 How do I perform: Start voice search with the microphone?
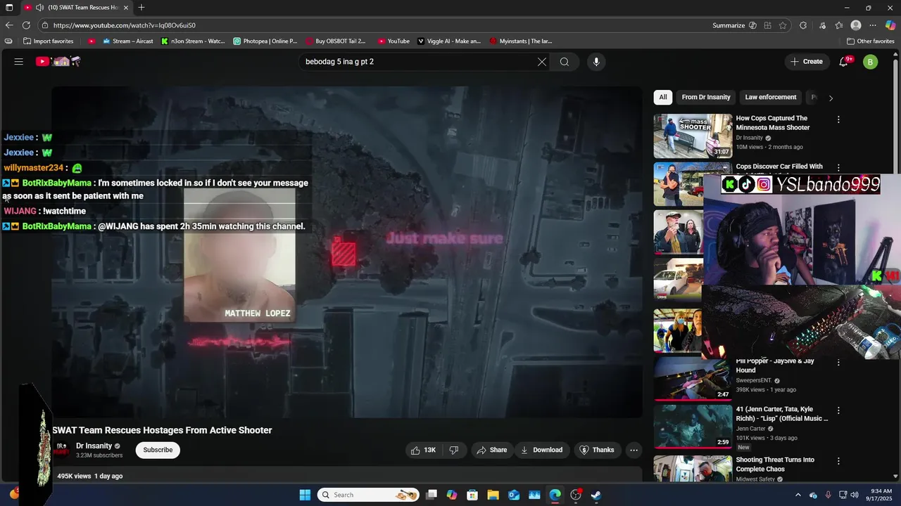(596, 62)
